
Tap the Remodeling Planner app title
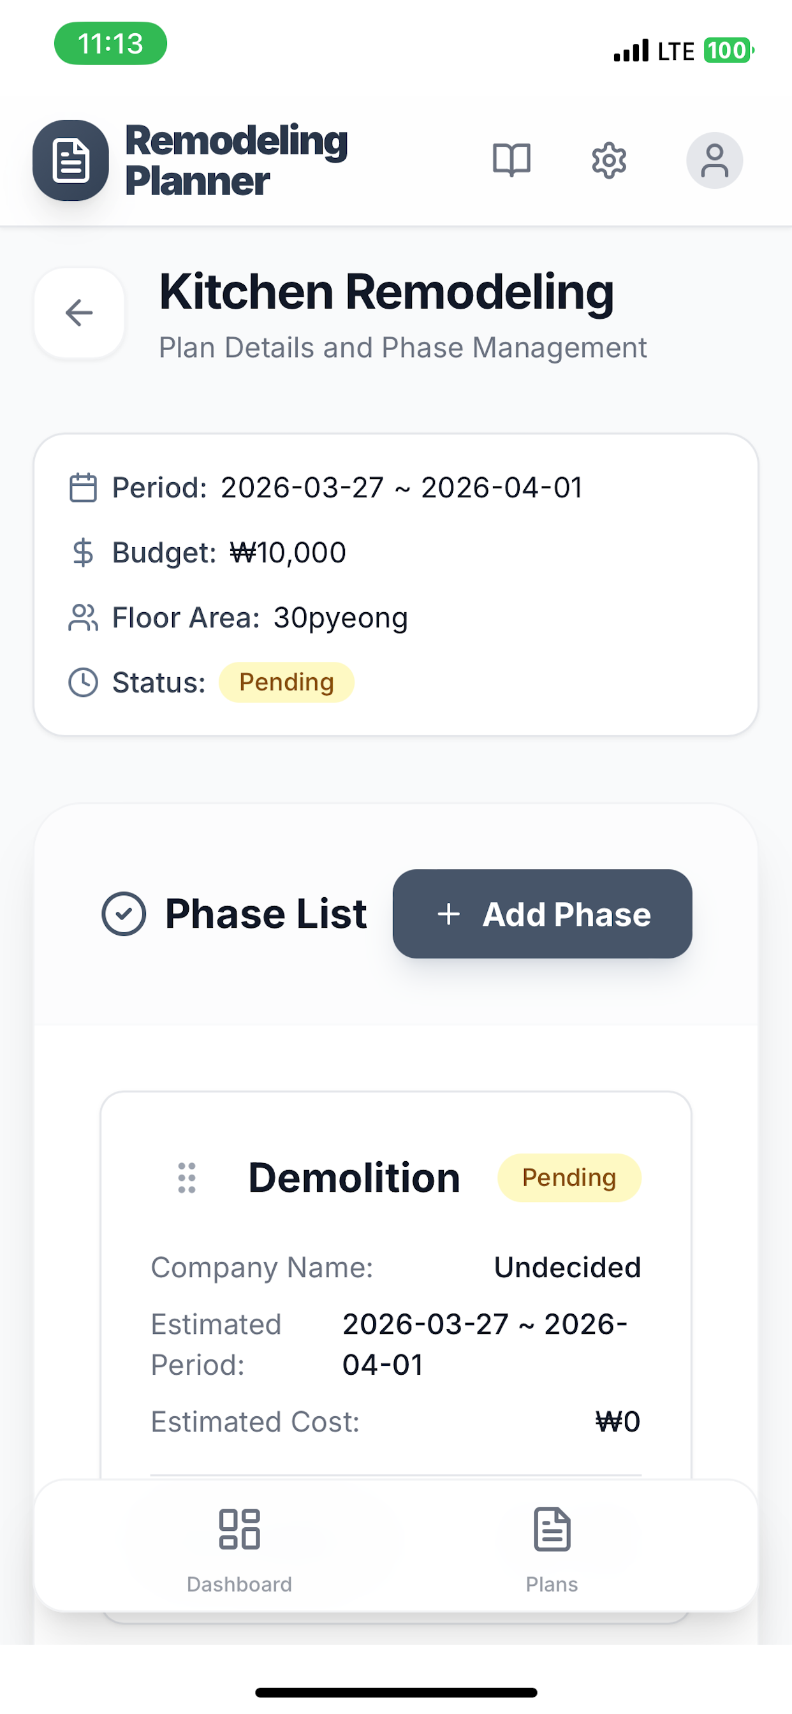tap(237, 160)
